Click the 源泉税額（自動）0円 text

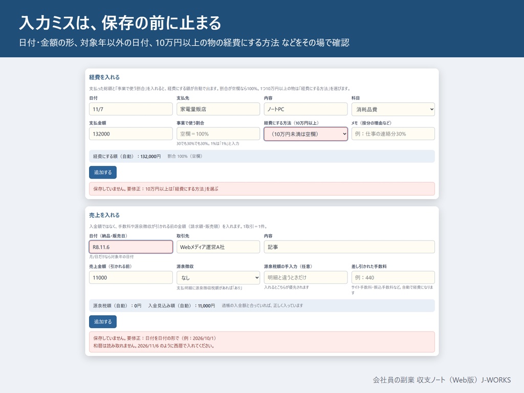click(117, 306)
